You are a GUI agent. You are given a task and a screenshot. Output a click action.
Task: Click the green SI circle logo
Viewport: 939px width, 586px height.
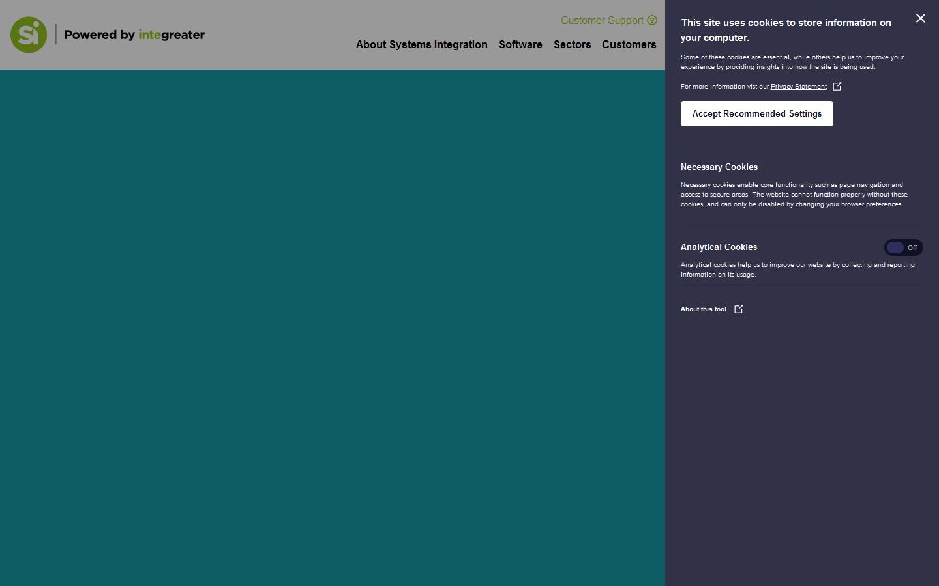[29, 35]
